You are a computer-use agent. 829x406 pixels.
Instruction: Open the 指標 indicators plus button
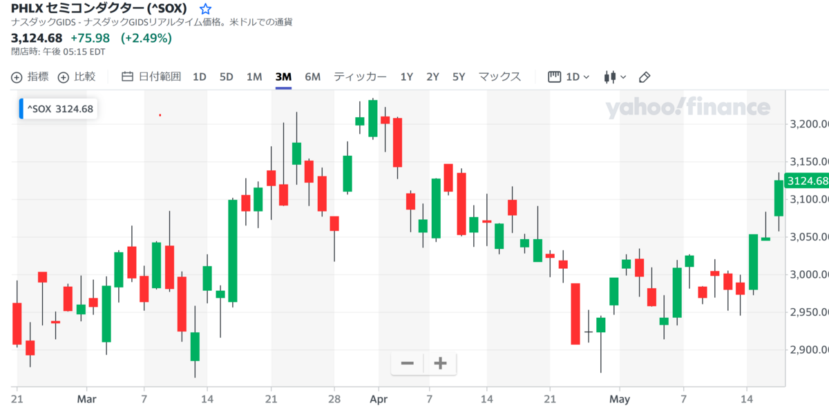click(30, 77)
